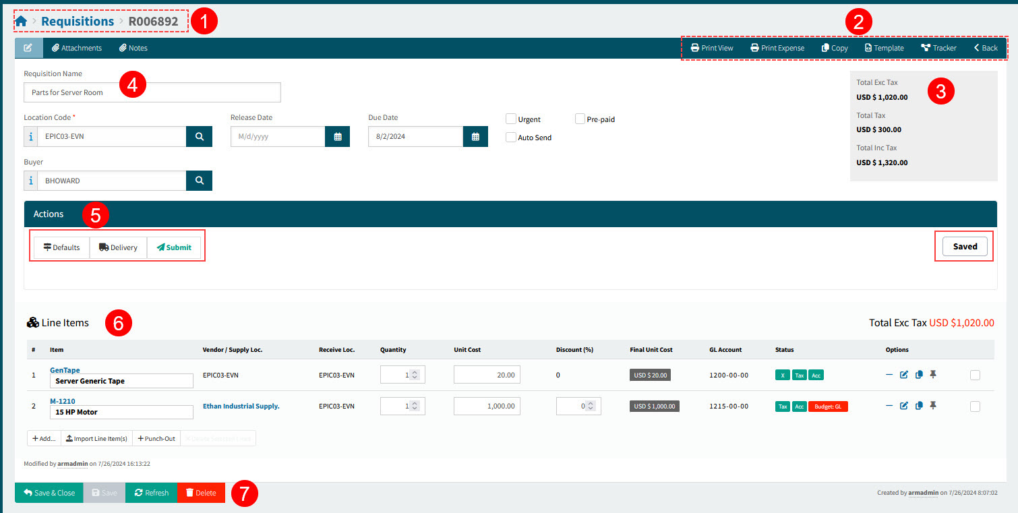Open the Location Code search lookup
This screenshot has height=513, width=1018.
(x=199, y=136)
